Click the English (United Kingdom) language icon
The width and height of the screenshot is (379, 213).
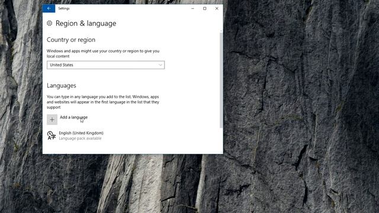point(52,135)
